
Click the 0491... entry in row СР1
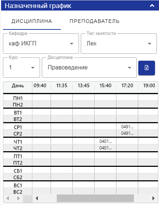tap(127, 127)
